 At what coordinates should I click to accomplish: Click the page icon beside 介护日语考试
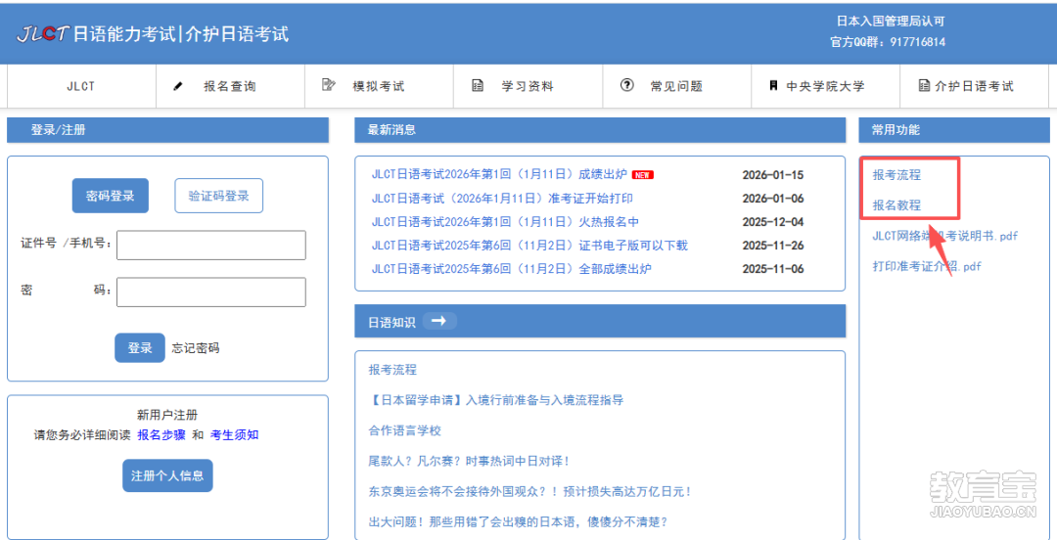point(924,86)
